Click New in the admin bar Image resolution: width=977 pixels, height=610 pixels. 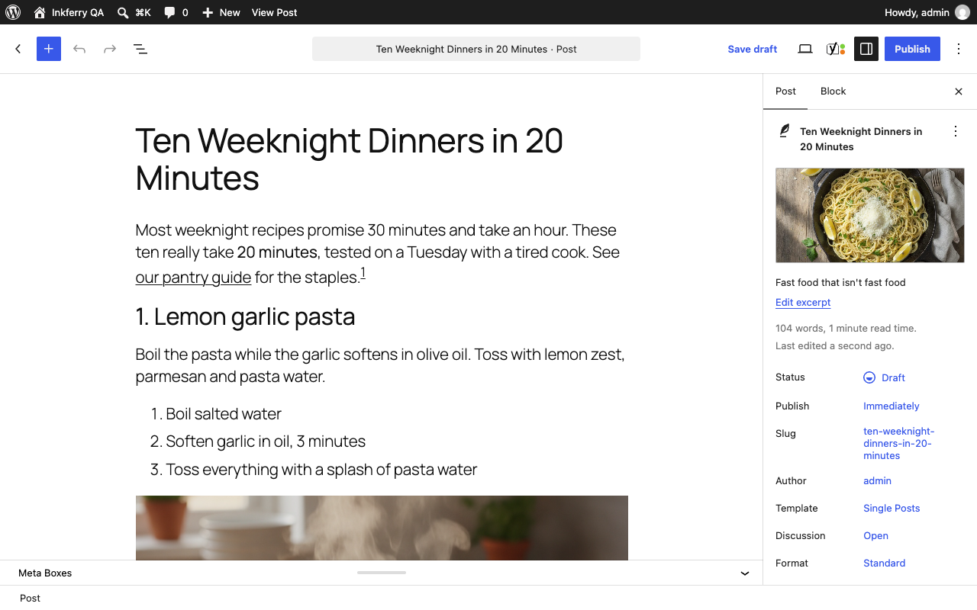pos(221,12)
